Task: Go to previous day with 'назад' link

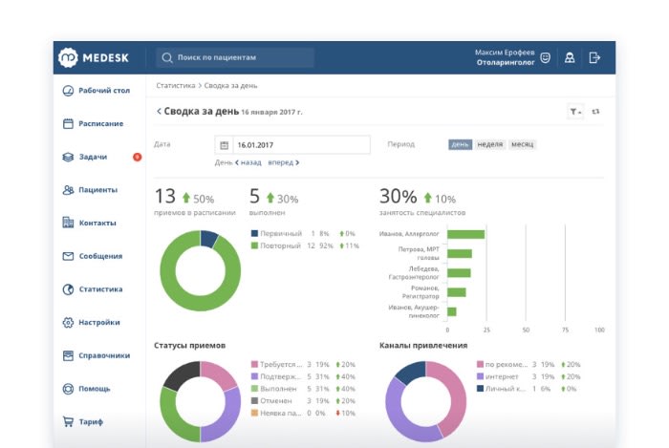Action: click(x=248, y=162)
